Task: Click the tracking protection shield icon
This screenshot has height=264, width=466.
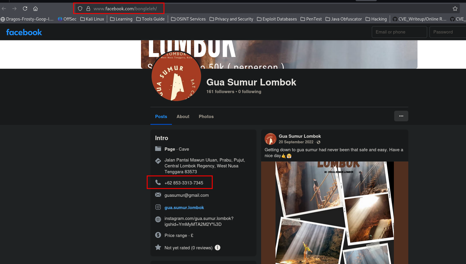Action: (80, 9)
